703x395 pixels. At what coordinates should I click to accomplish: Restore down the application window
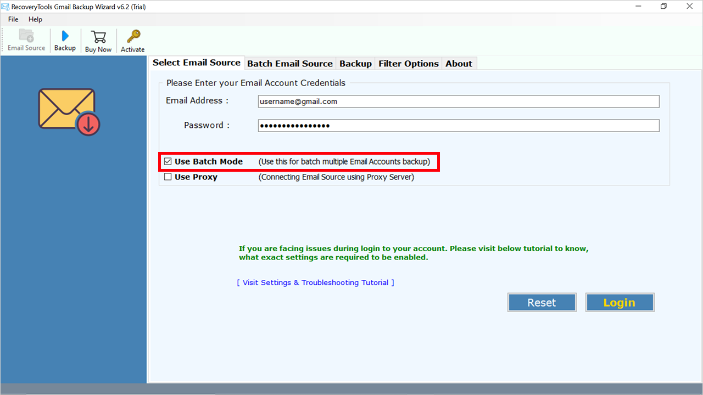pyautogui.click(x=664, y=7)
